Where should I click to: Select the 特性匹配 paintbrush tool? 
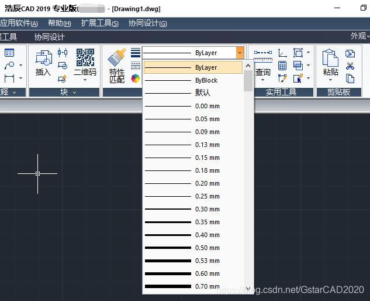point(117,66)
